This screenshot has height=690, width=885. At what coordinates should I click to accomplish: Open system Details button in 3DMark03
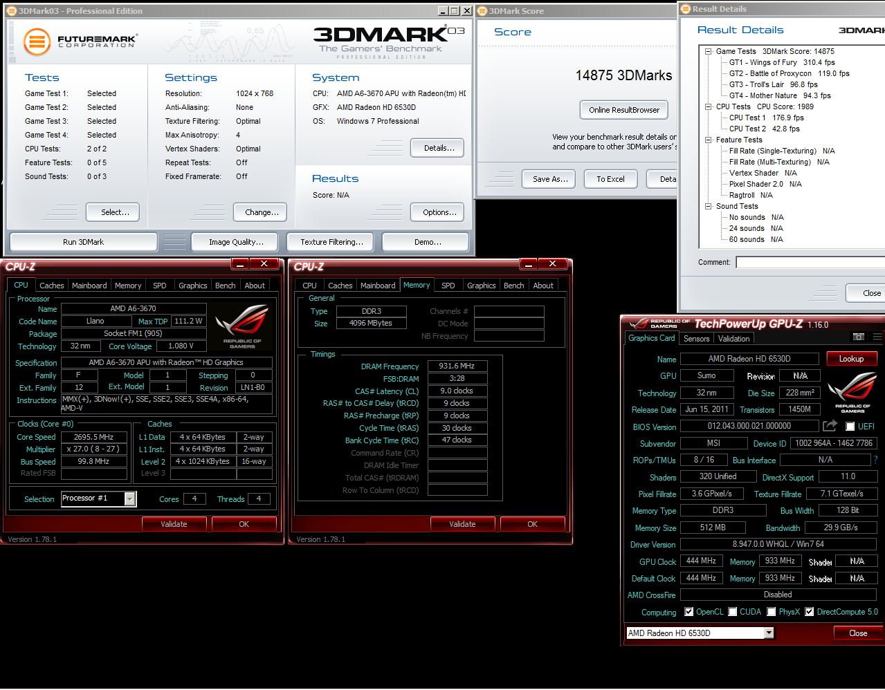point(439,148)
